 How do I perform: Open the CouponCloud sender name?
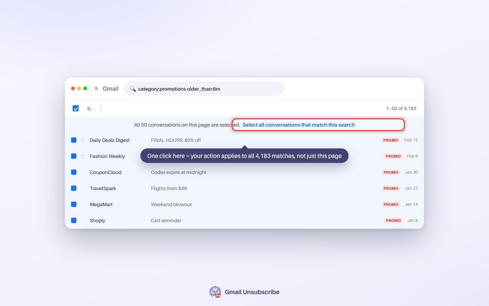coord(105,172)
